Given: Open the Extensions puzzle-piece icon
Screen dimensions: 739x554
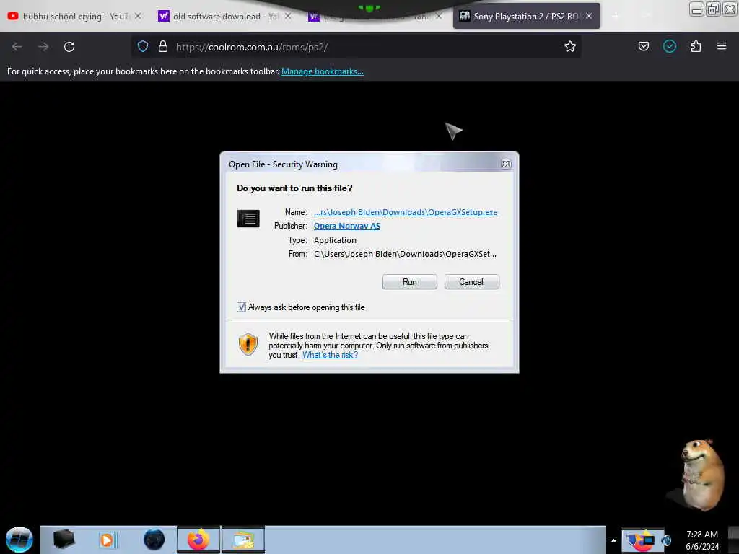Looking at the screenshot, I should [696, 46].
